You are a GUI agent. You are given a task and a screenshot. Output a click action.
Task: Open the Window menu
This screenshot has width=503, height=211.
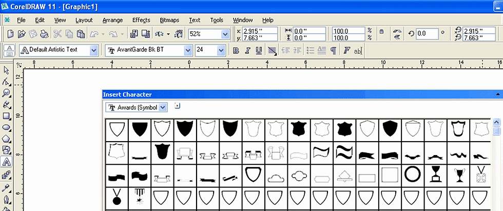point(243,20)
